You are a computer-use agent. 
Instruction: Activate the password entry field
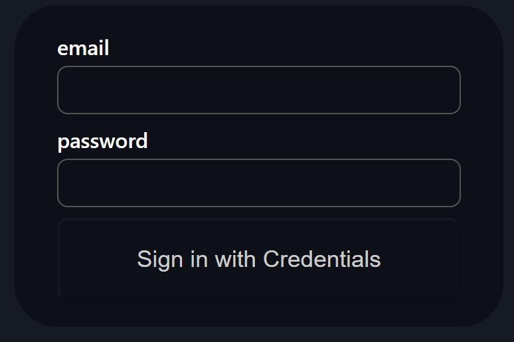coord(259,183)
